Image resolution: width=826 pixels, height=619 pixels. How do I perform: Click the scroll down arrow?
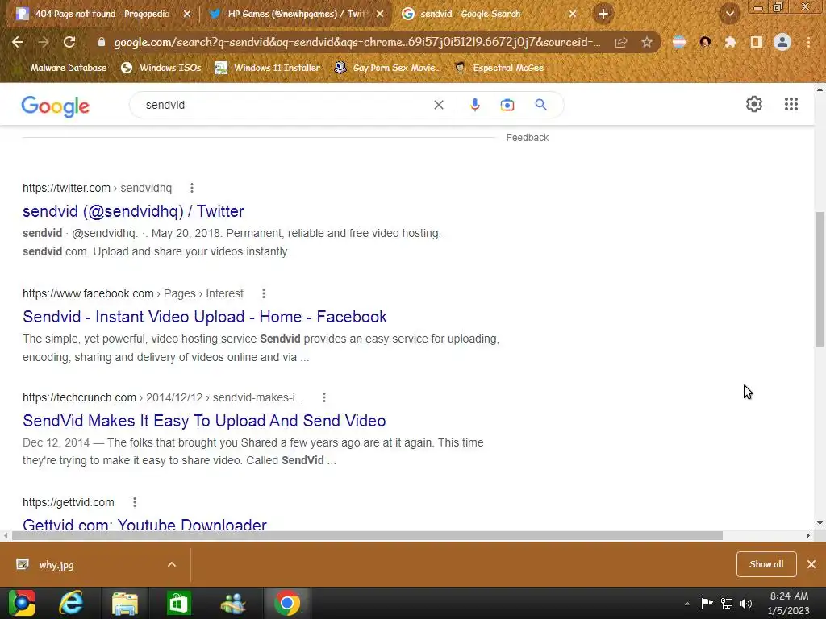click(x=820, y=523)
